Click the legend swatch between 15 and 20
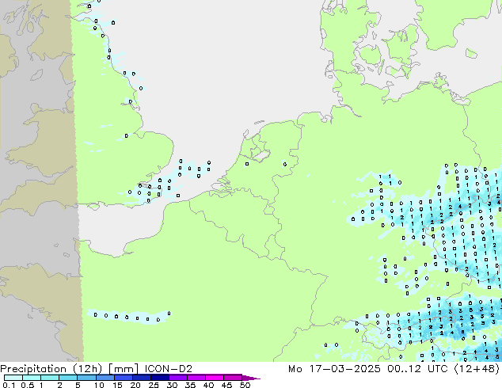The image size is (502, 388). pyautogui.click(x=123, y=378)
